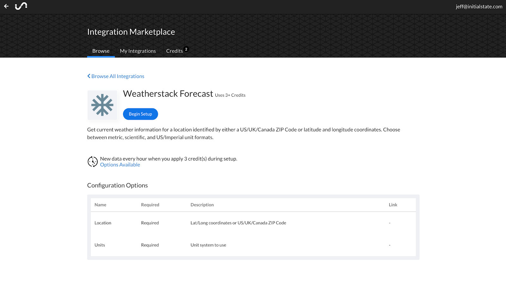The width and height of the screenshot is (506, 296).
Task: Click the back arrow icon in top bar
Action: coord(6,6)
